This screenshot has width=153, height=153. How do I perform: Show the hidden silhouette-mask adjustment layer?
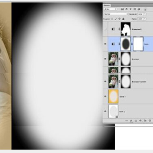pyautogui.click(x=105, y=29)
